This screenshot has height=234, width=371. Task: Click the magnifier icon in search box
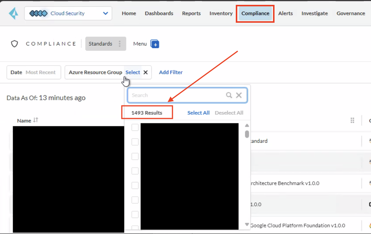pos(229,95)
